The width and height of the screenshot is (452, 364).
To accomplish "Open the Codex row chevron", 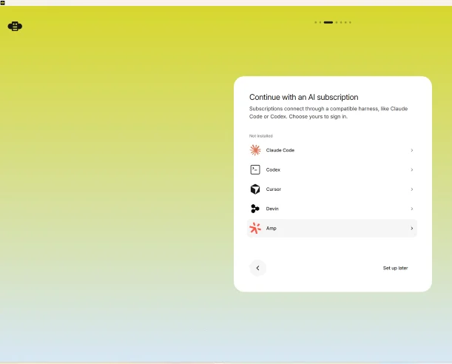I will [412, 169].
